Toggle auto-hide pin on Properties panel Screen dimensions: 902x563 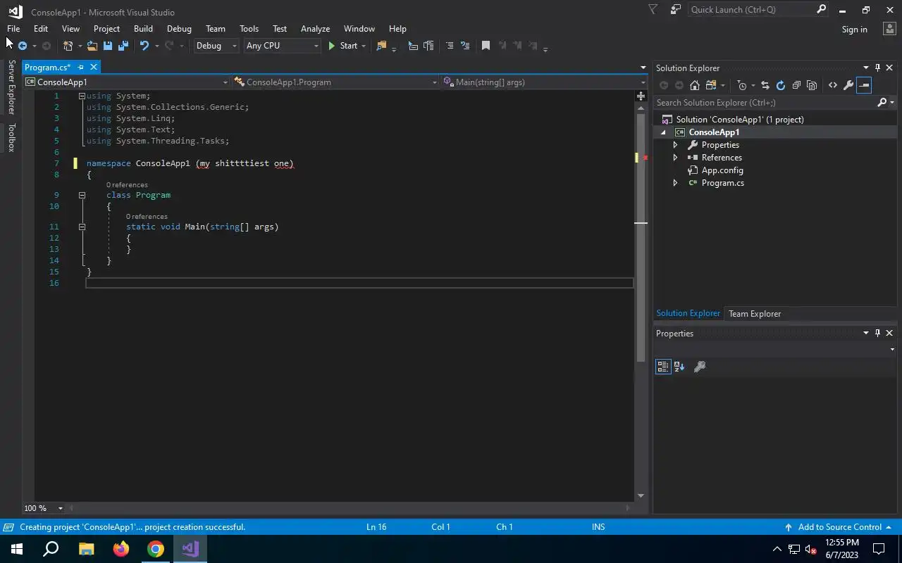point(877,334)
